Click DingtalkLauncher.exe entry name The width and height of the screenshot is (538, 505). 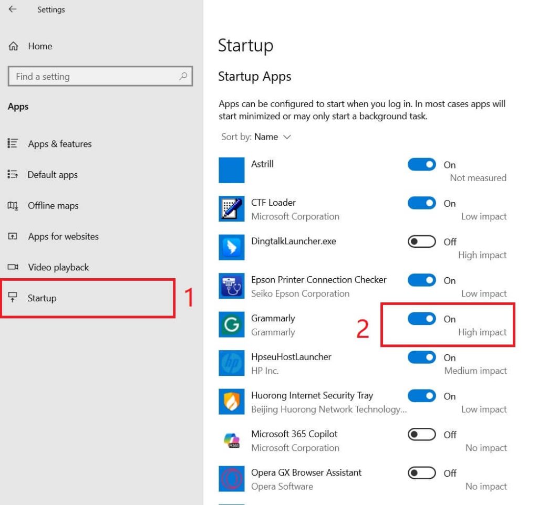click(293, 241)
